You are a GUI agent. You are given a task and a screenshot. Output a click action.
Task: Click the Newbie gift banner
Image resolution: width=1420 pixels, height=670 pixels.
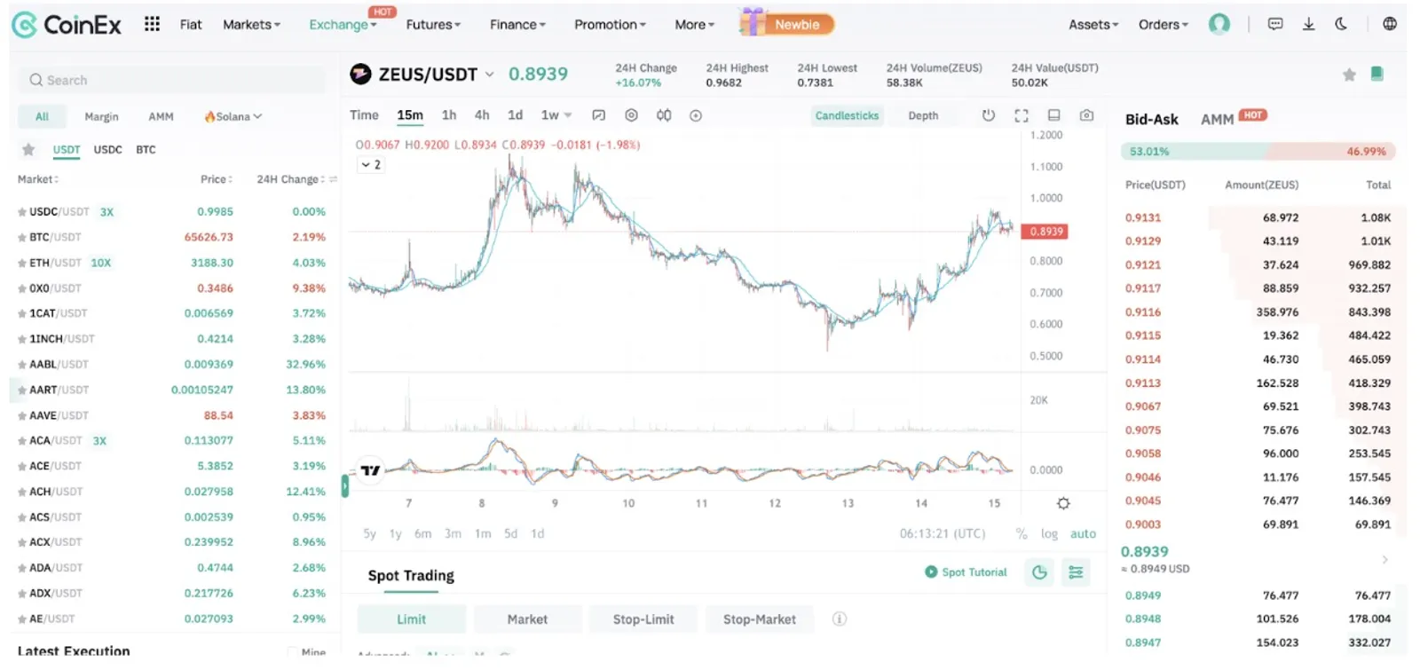pyautogui.click(x=787, y=23)
